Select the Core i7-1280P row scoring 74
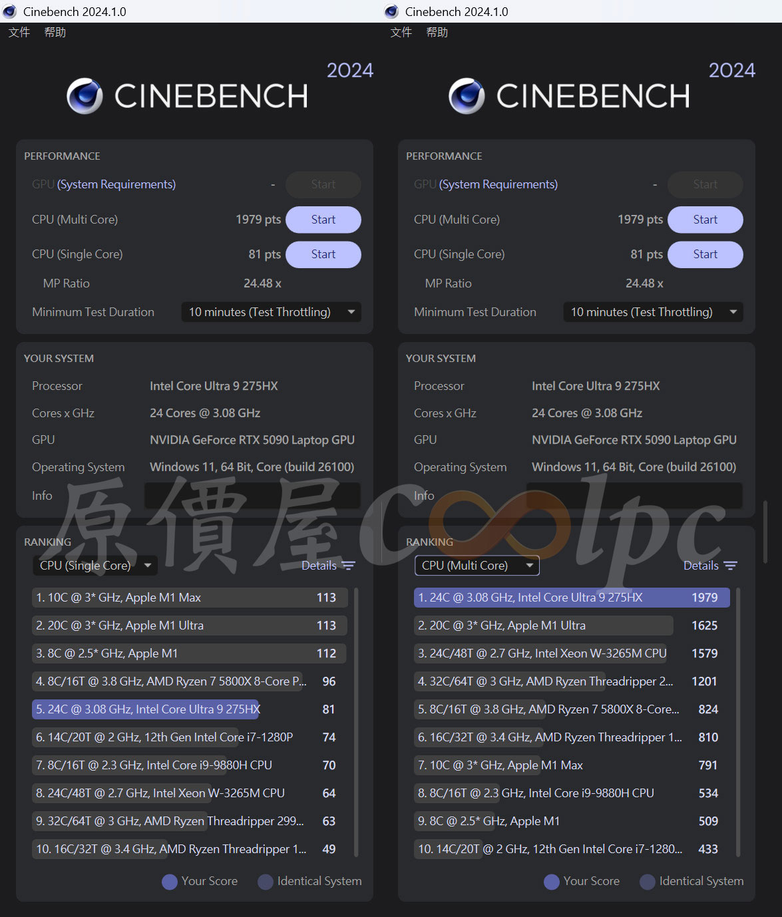This screenshot has height=917, width=782. 190,737
